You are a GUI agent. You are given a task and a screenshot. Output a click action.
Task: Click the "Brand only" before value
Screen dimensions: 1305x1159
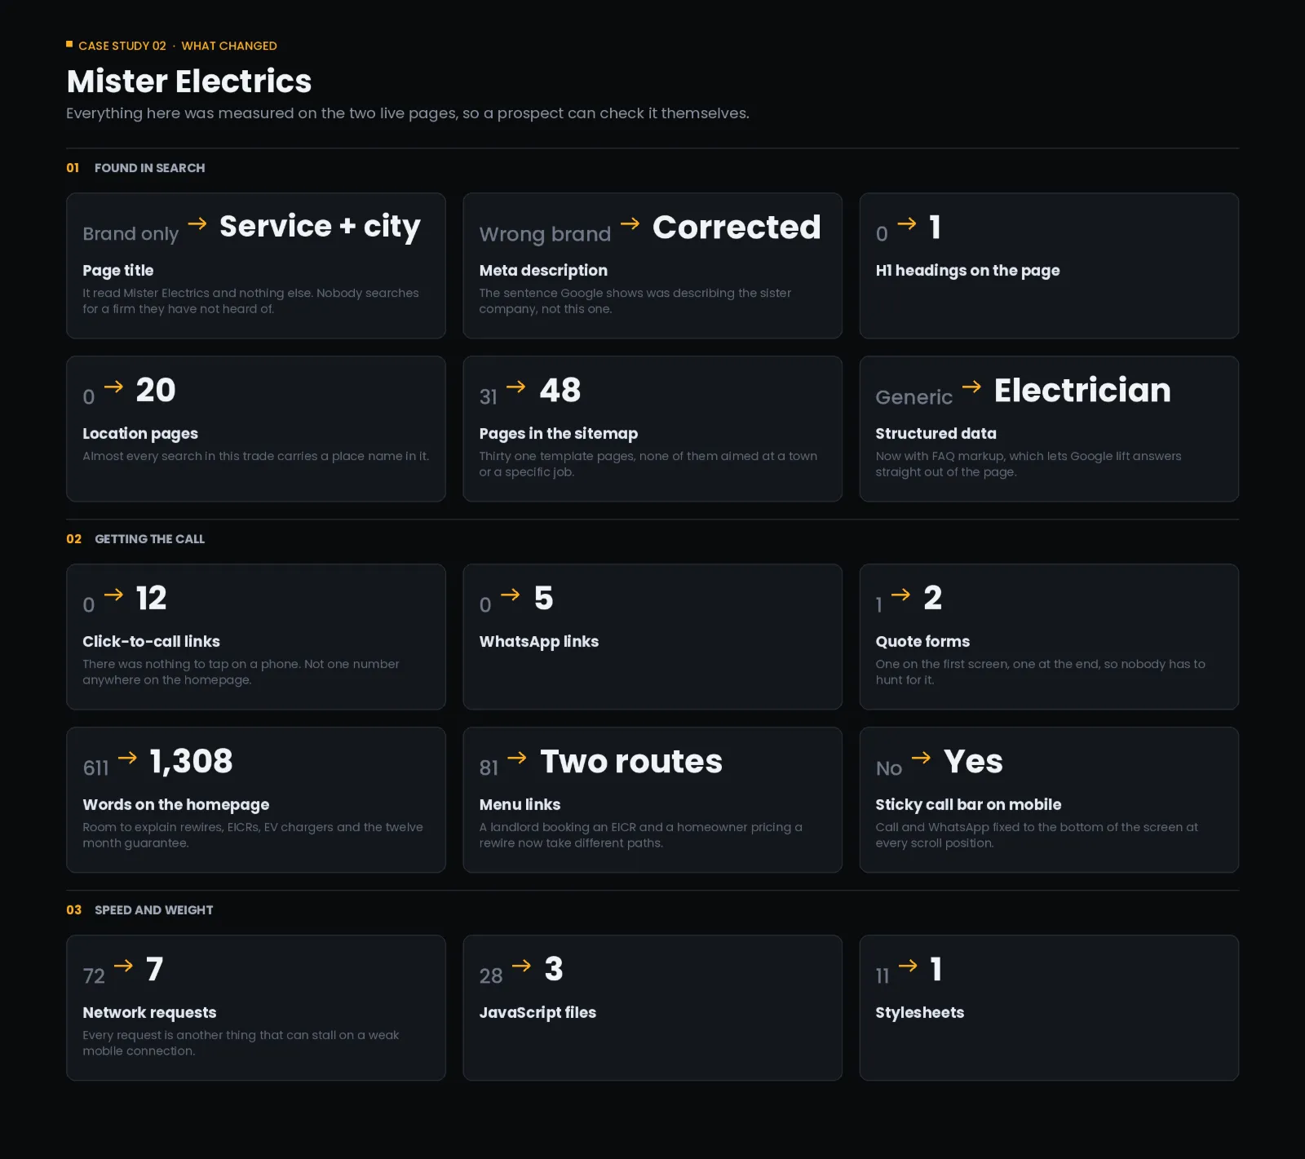point(130,234)
